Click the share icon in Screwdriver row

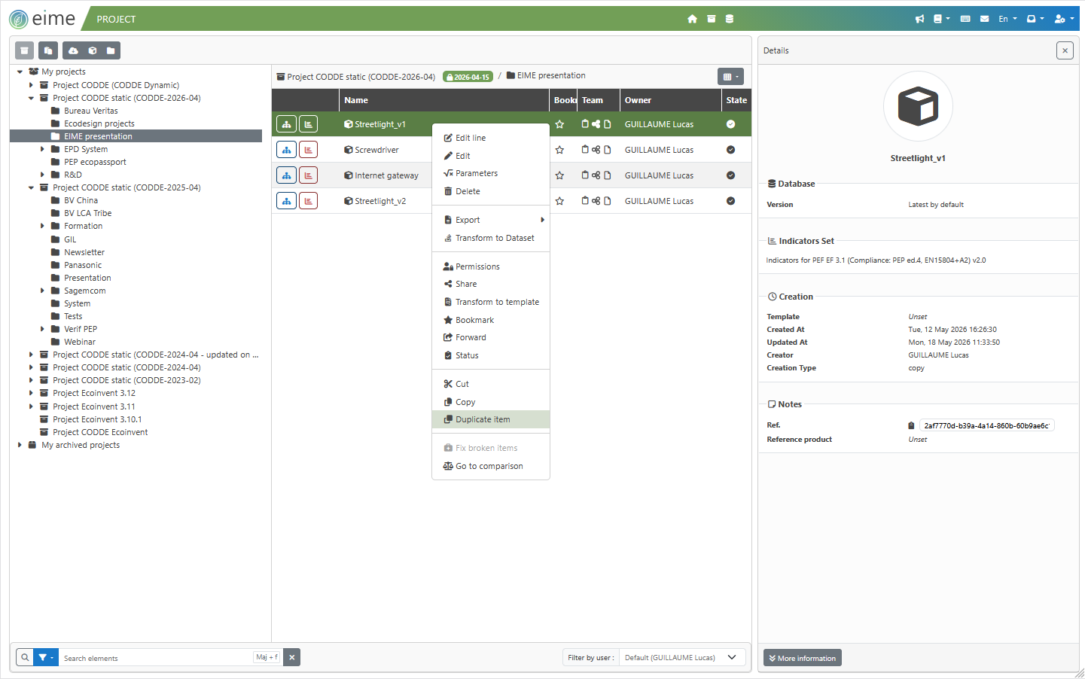tap(596, 150)
